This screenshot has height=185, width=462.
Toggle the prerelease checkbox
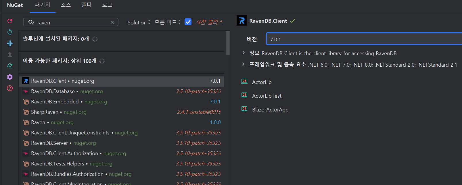click(188, 22)
